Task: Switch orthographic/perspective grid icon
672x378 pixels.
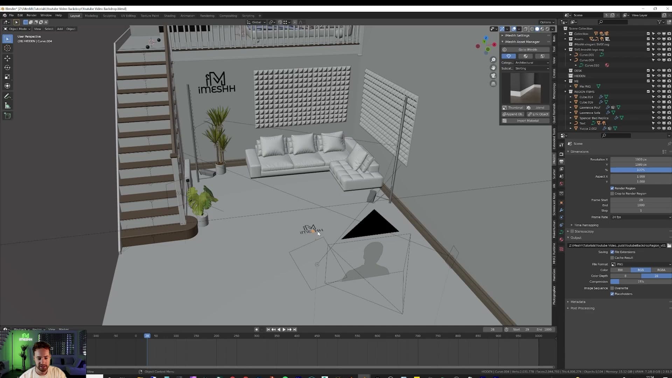Action: (x=493, y=84)
